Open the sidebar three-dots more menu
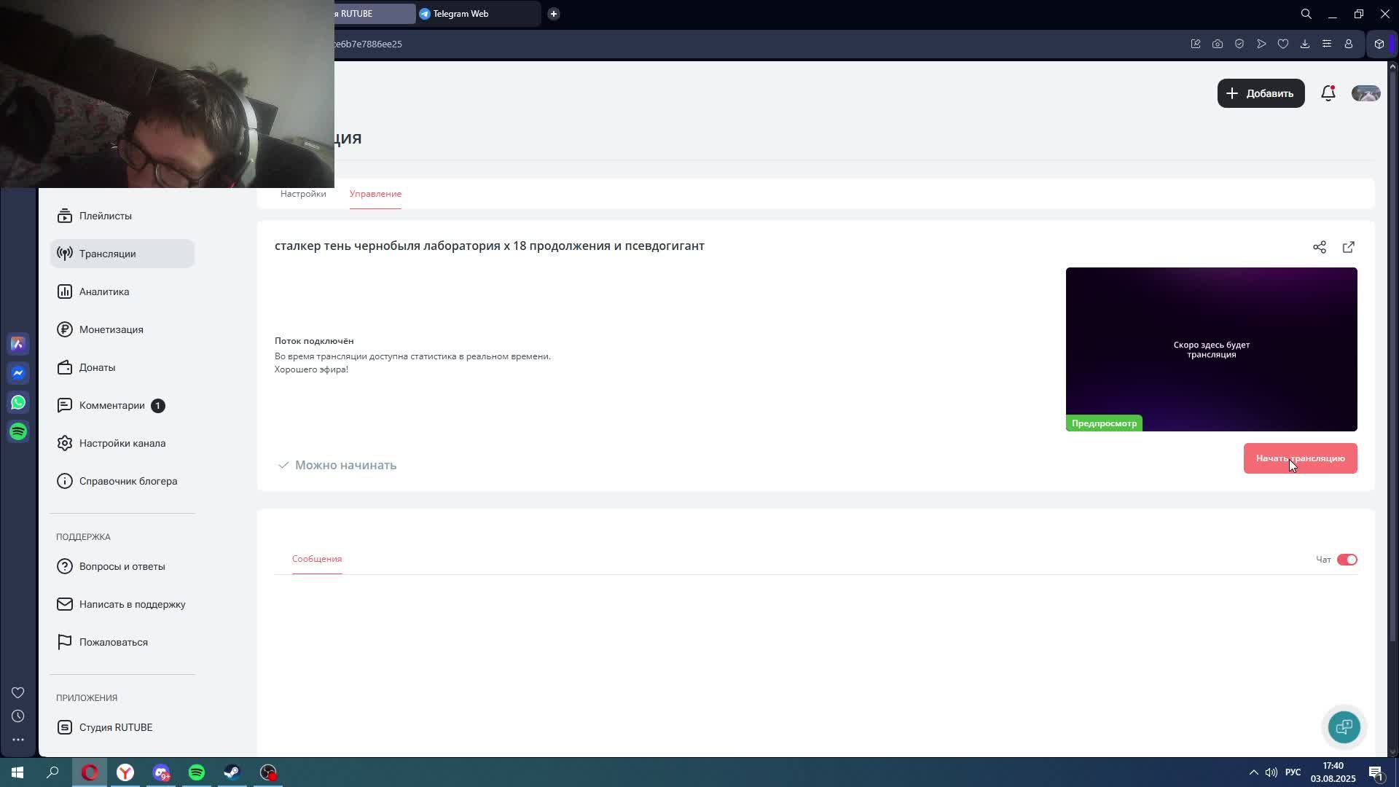1399x787 pixels. coord(18,740)
